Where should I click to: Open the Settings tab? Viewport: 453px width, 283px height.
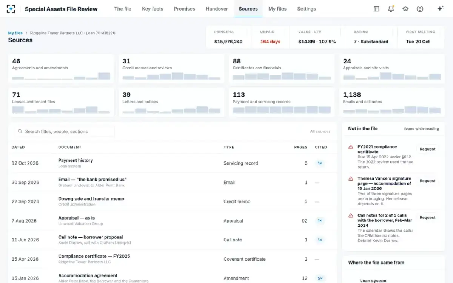pos(307,9)
